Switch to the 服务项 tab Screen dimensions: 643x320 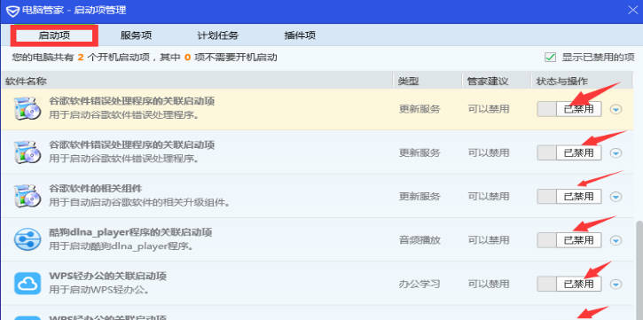137,35
